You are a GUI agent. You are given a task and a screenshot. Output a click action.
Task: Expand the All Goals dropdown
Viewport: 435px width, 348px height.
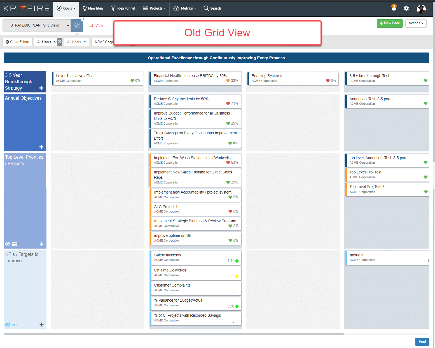click(x=76, y=42)
